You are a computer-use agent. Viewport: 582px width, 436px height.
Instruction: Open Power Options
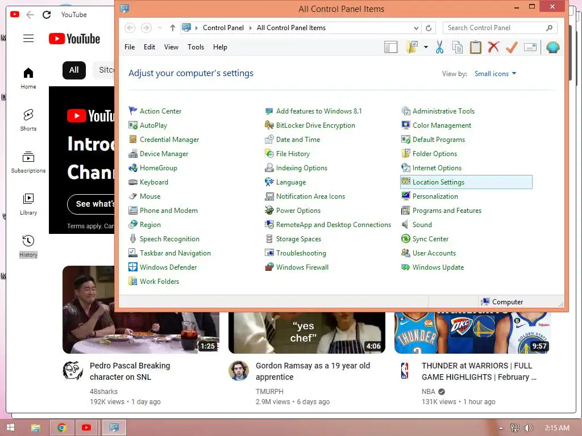coord(298,211)
